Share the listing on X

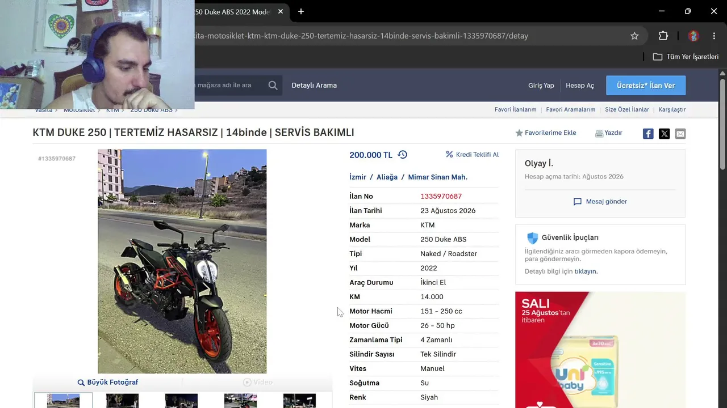tap(664, 134)
